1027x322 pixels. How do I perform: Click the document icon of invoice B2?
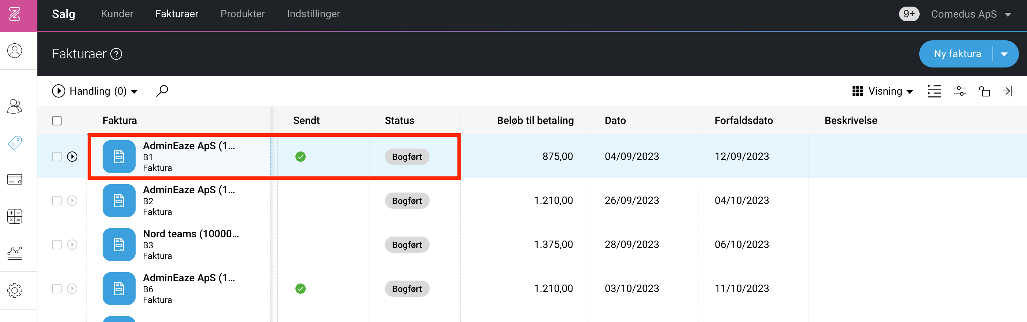pos(119,201)
